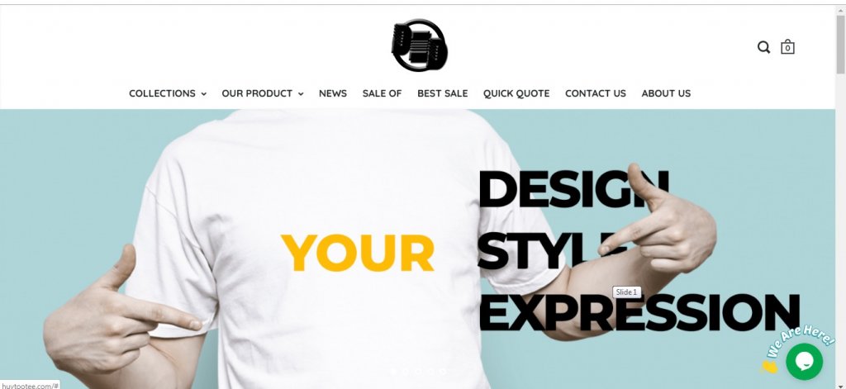Go to the NEWS page
Screen dimensions: 846x389
[332, 93]
